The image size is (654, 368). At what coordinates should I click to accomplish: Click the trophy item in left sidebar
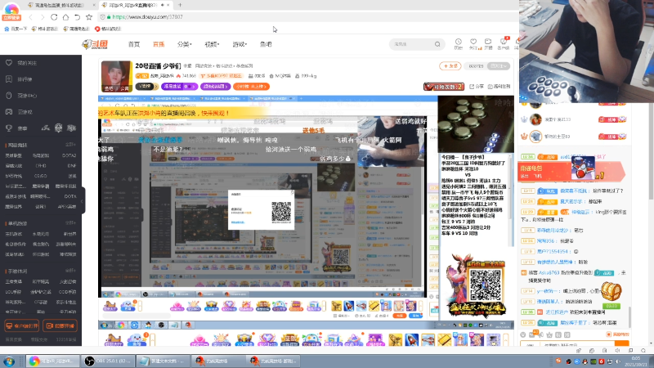(x=16, y=128)
